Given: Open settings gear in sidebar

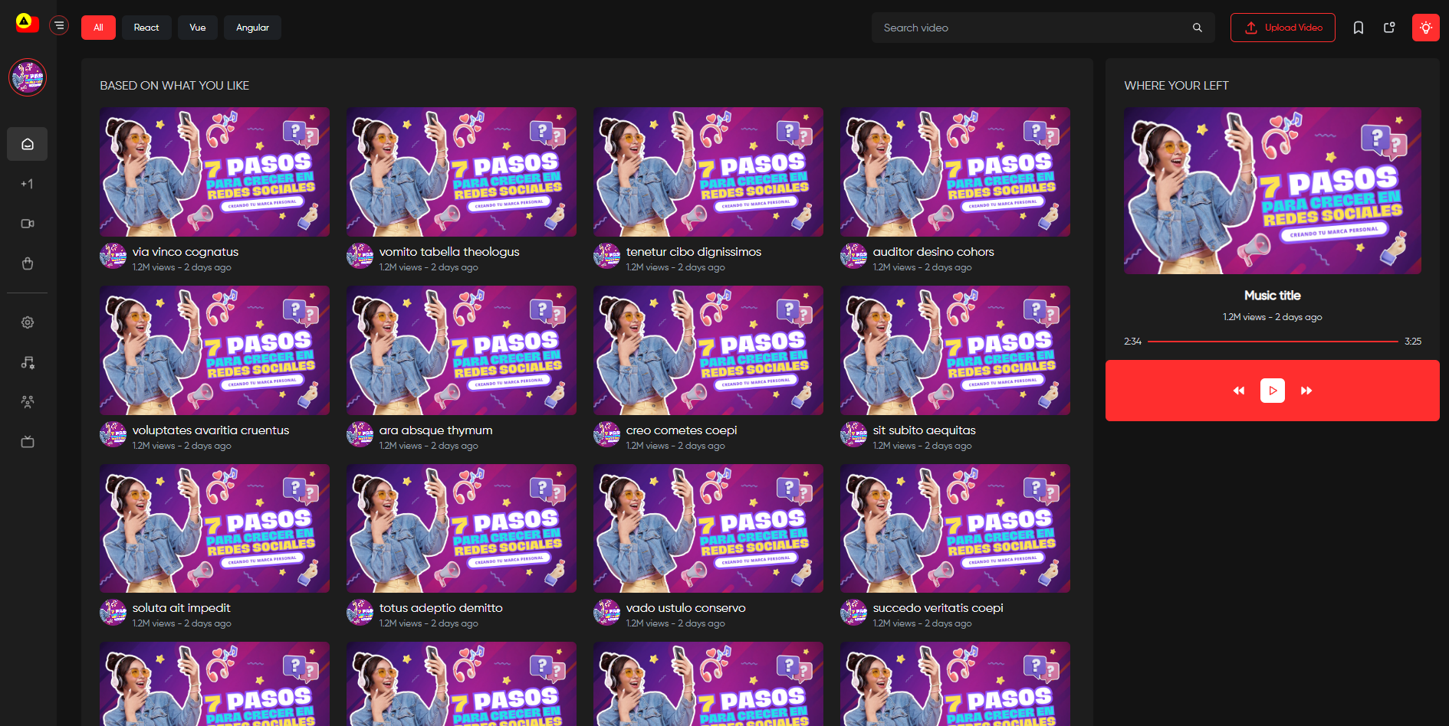Looking at the screenshot, I should (28, 322).
